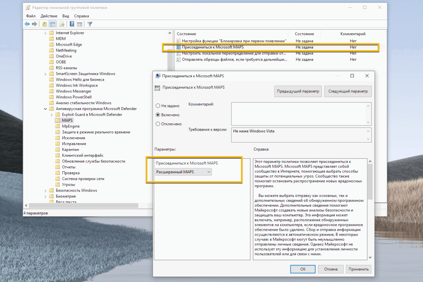Click inside the Комментарий text box

coord(301,114)
